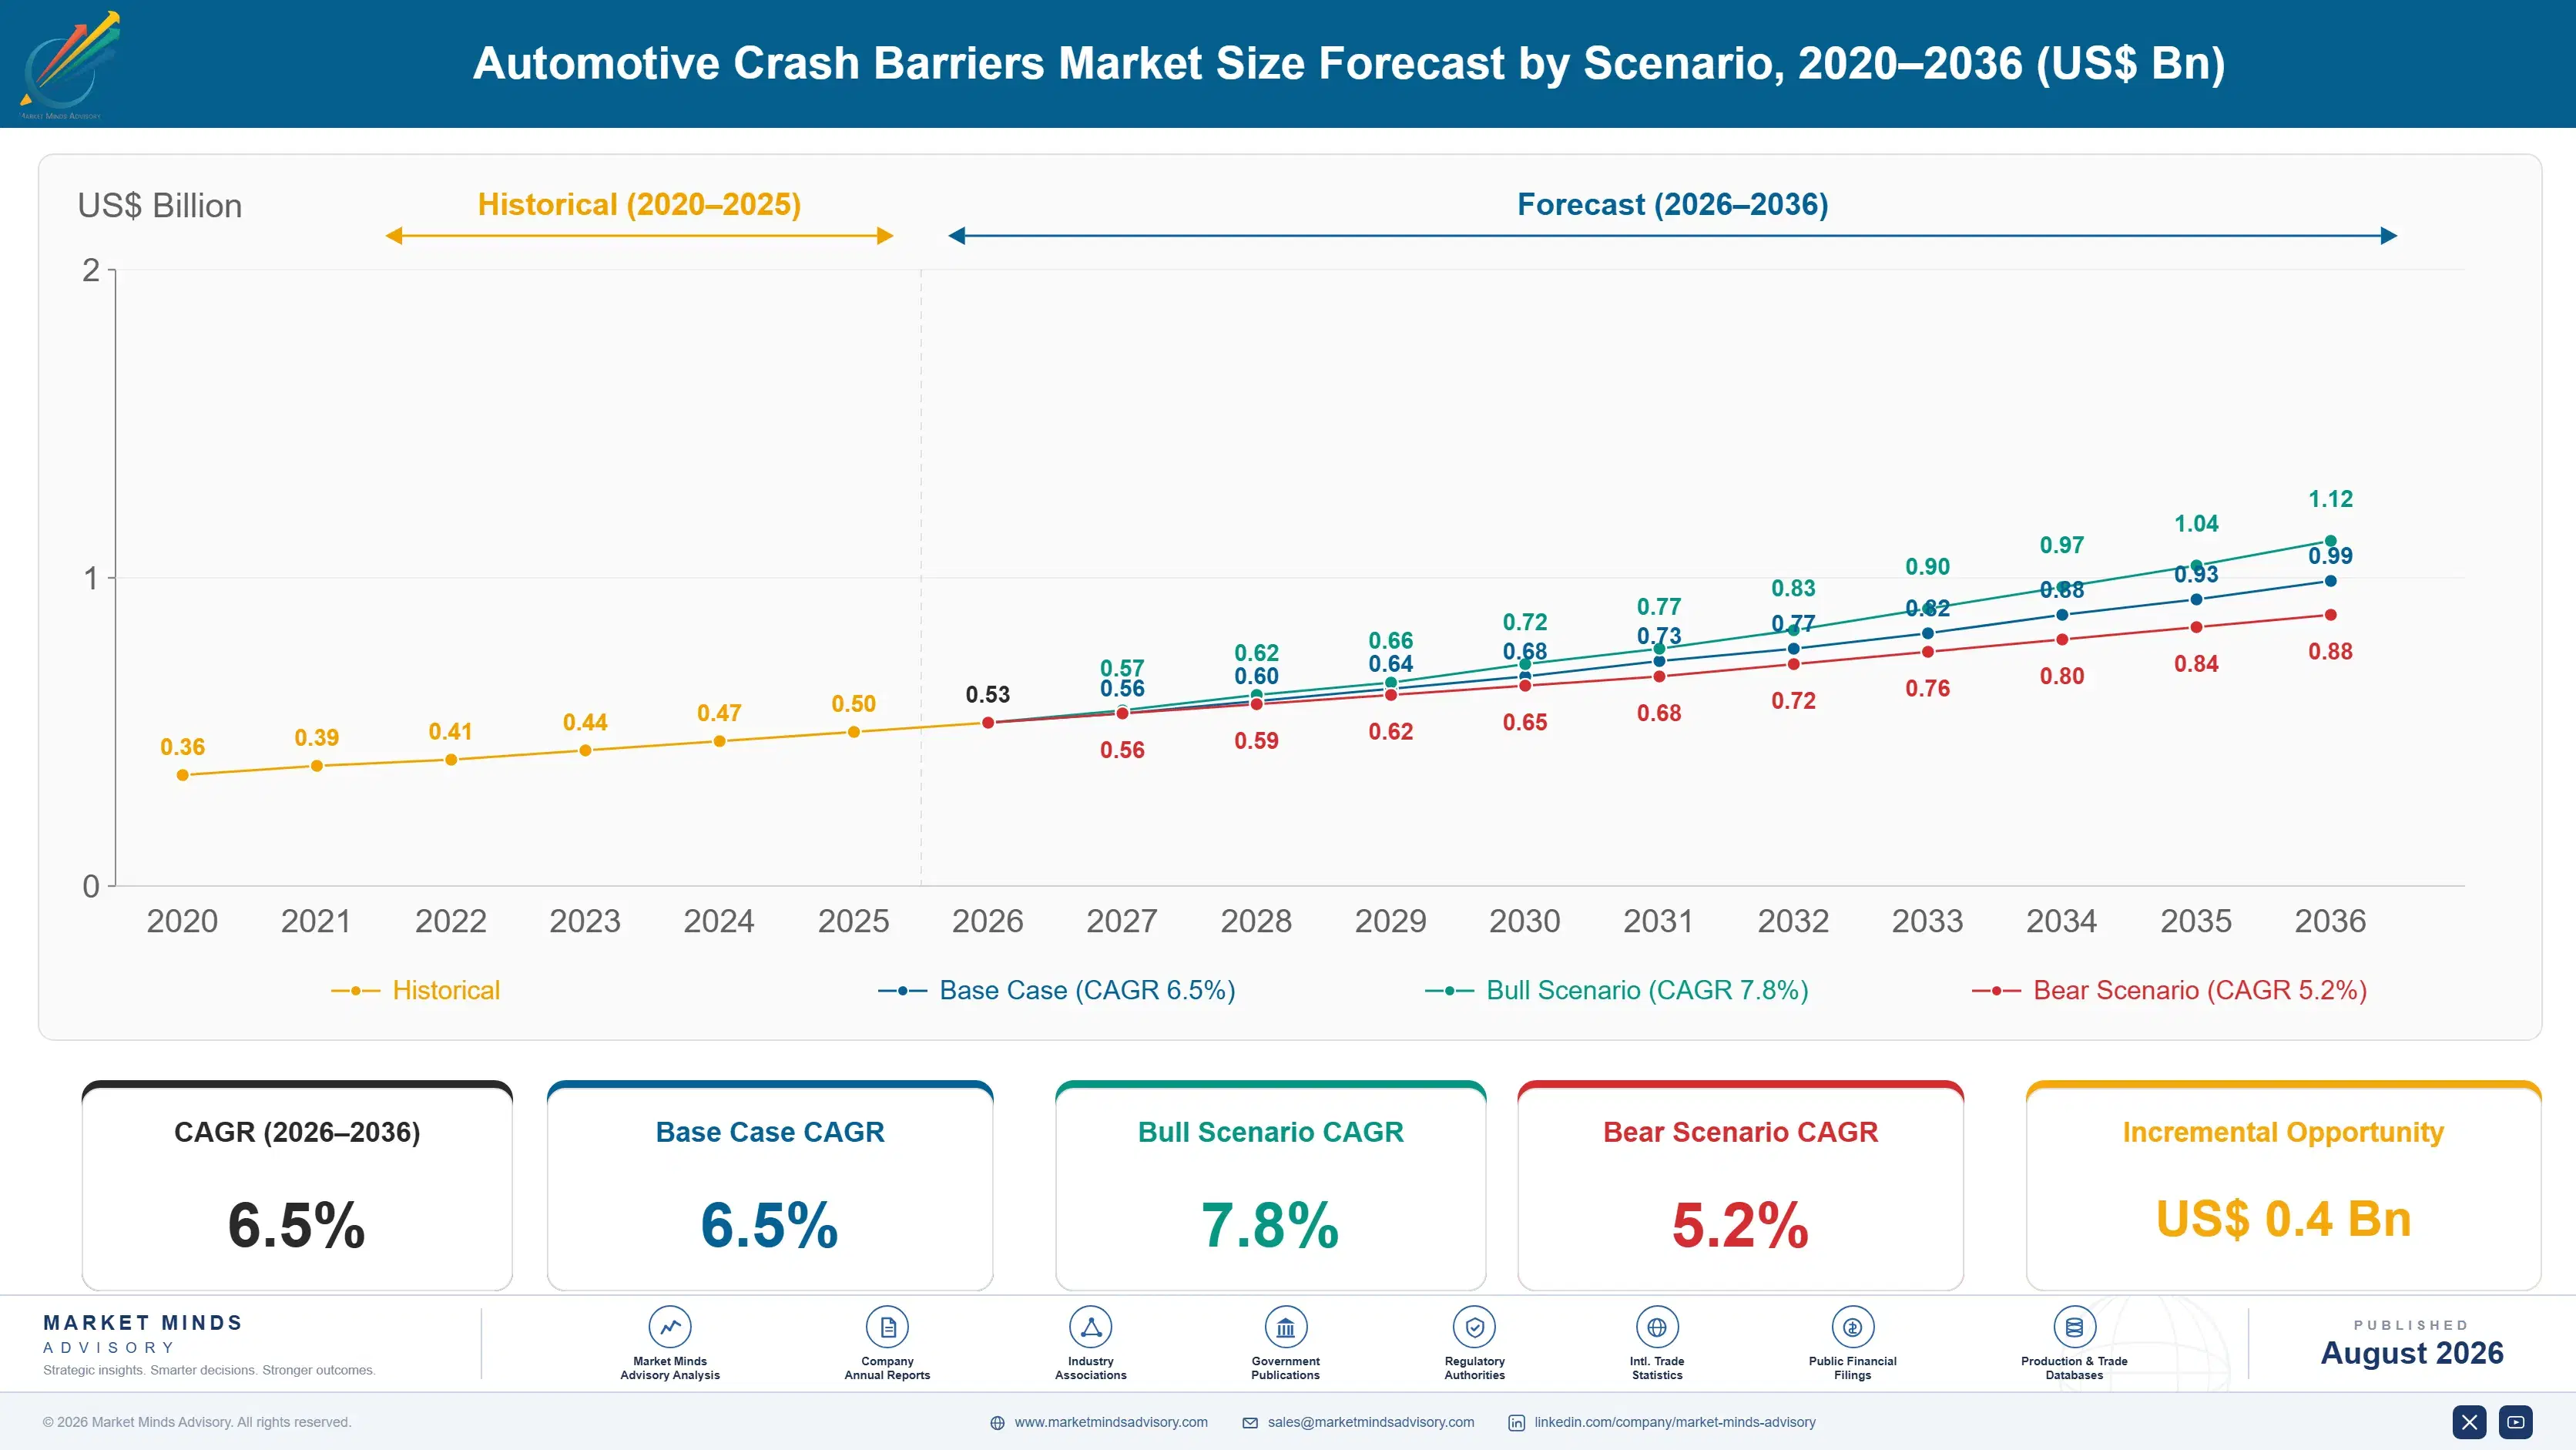Toggle Bull Scenario (CAGR 7.8%) legend entry
This screenshot has width=2576, height=1450.
pos(1616,990)
